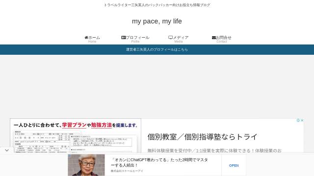
Task: Click the monitor icon beside メディア
Action: click(x=170, y=38)
